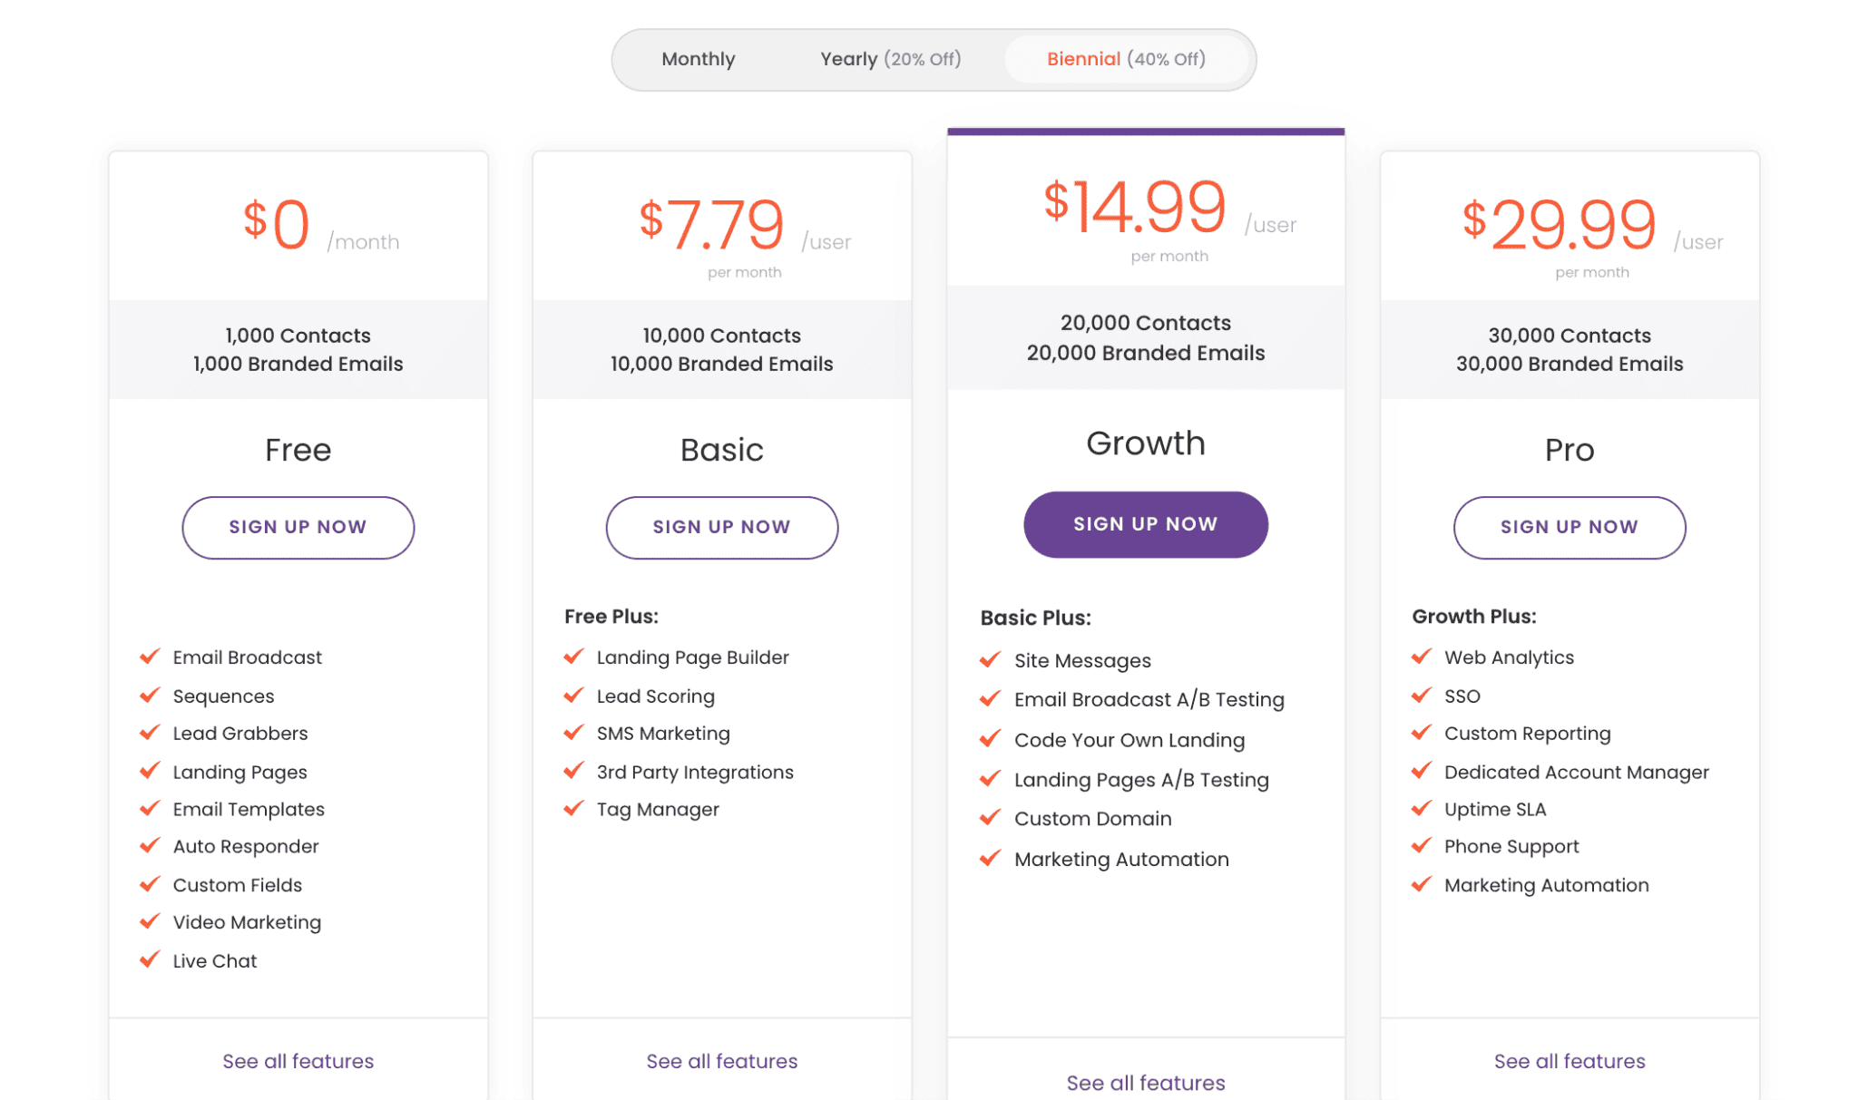The image size is (1858, 1100).
Task: Click the checkmark beside Site Messages
Action: tap(991, 659)
